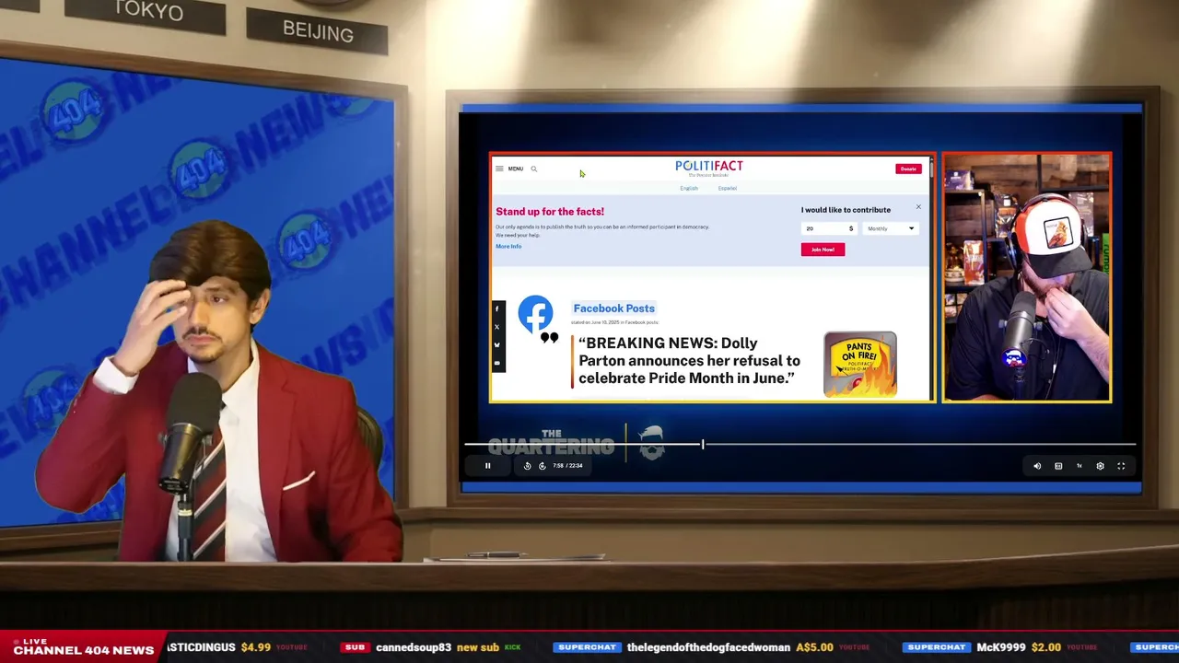
Task: Click the Join Now! button
Action: tap(823, 250)
